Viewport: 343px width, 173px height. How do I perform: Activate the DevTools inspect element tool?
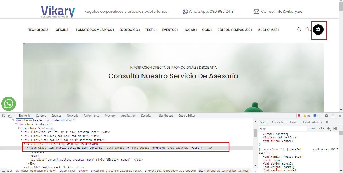click(x=4, y=116)
